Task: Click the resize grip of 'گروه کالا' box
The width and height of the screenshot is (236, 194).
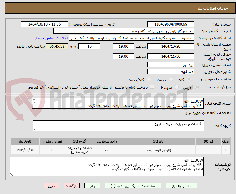Action: coord(34,129)
